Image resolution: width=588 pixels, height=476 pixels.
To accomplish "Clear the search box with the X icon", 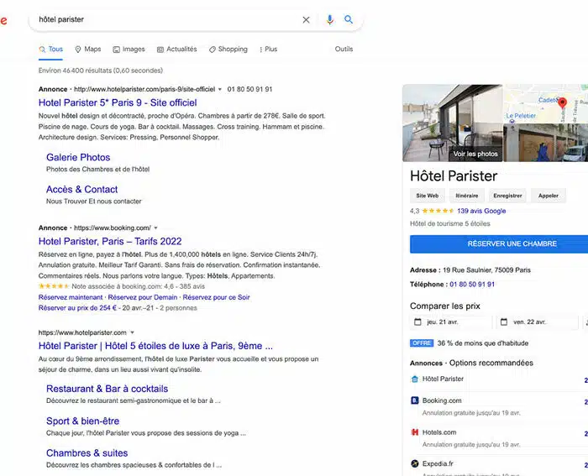I will 306,19.
